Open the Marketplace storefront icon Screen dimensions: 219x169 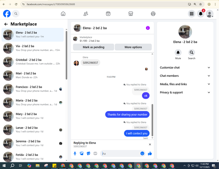[131, 14]
